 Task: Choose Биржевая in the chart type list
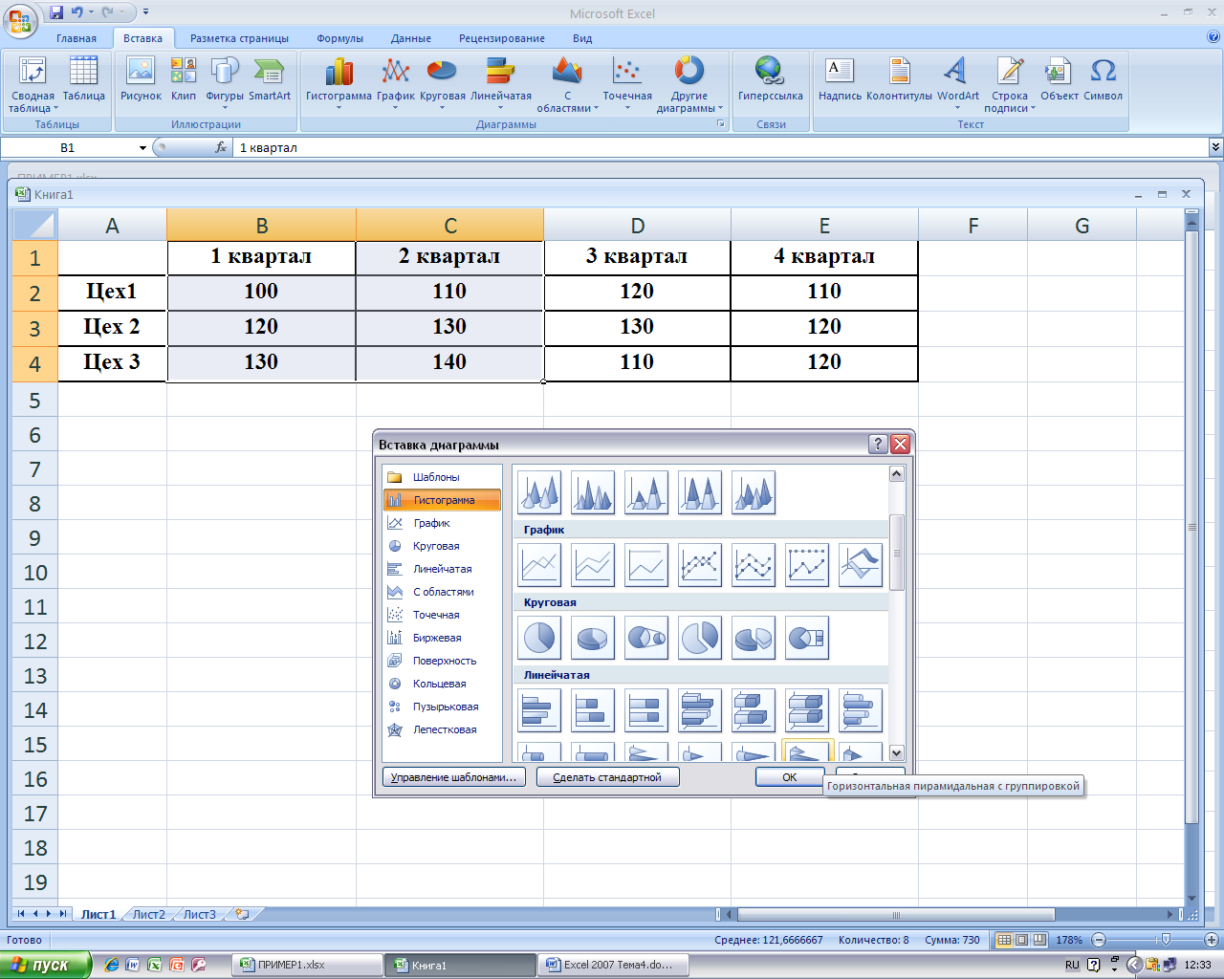(x=442, y=638)
